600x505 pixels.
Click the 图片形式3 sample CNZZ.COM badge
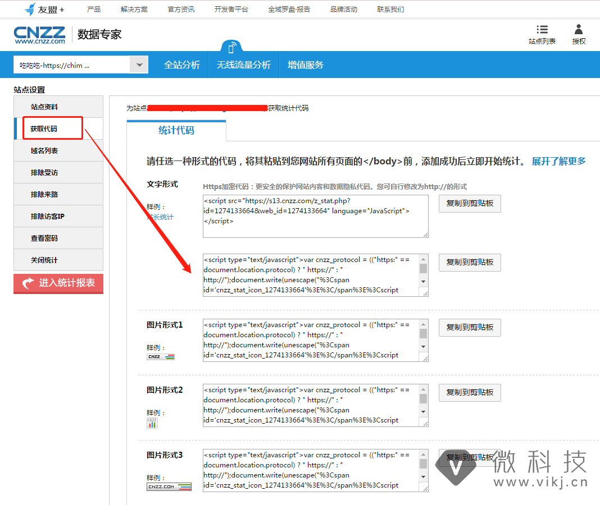(x=169, y=487)
